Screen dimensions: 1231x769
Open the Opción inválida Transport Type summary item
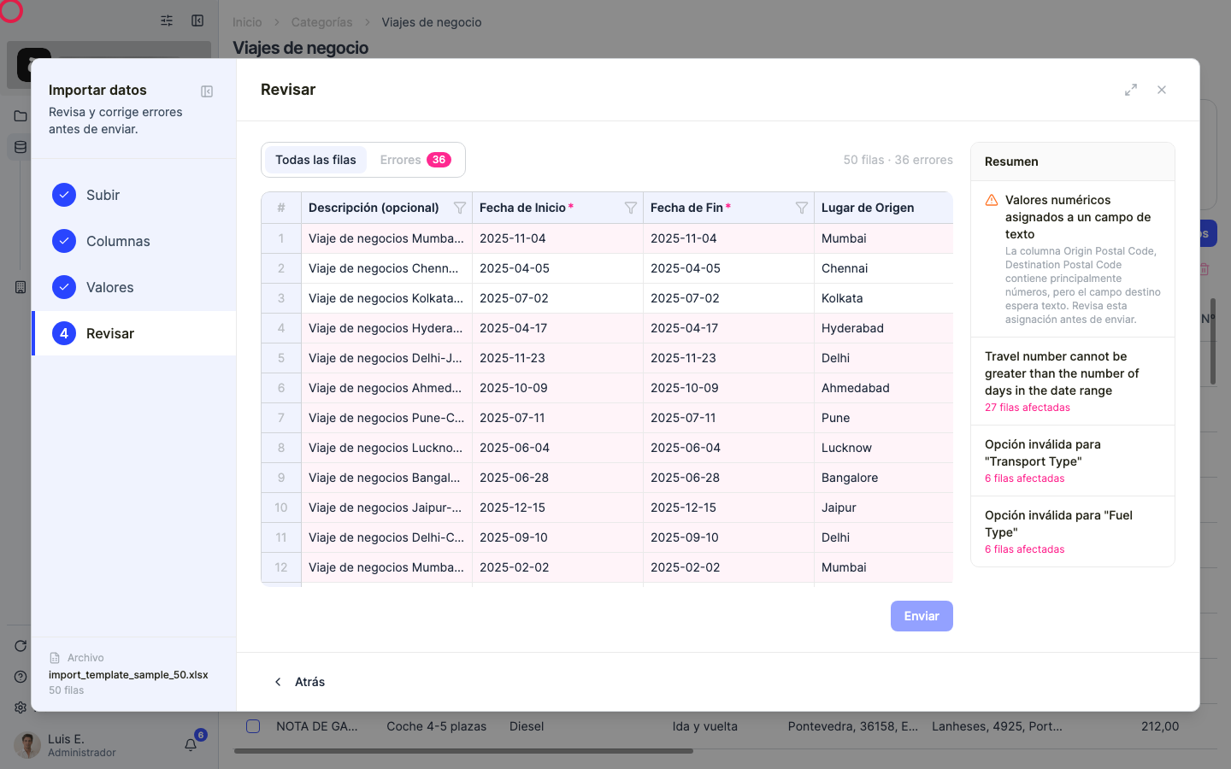click(x=1073, y=461)
